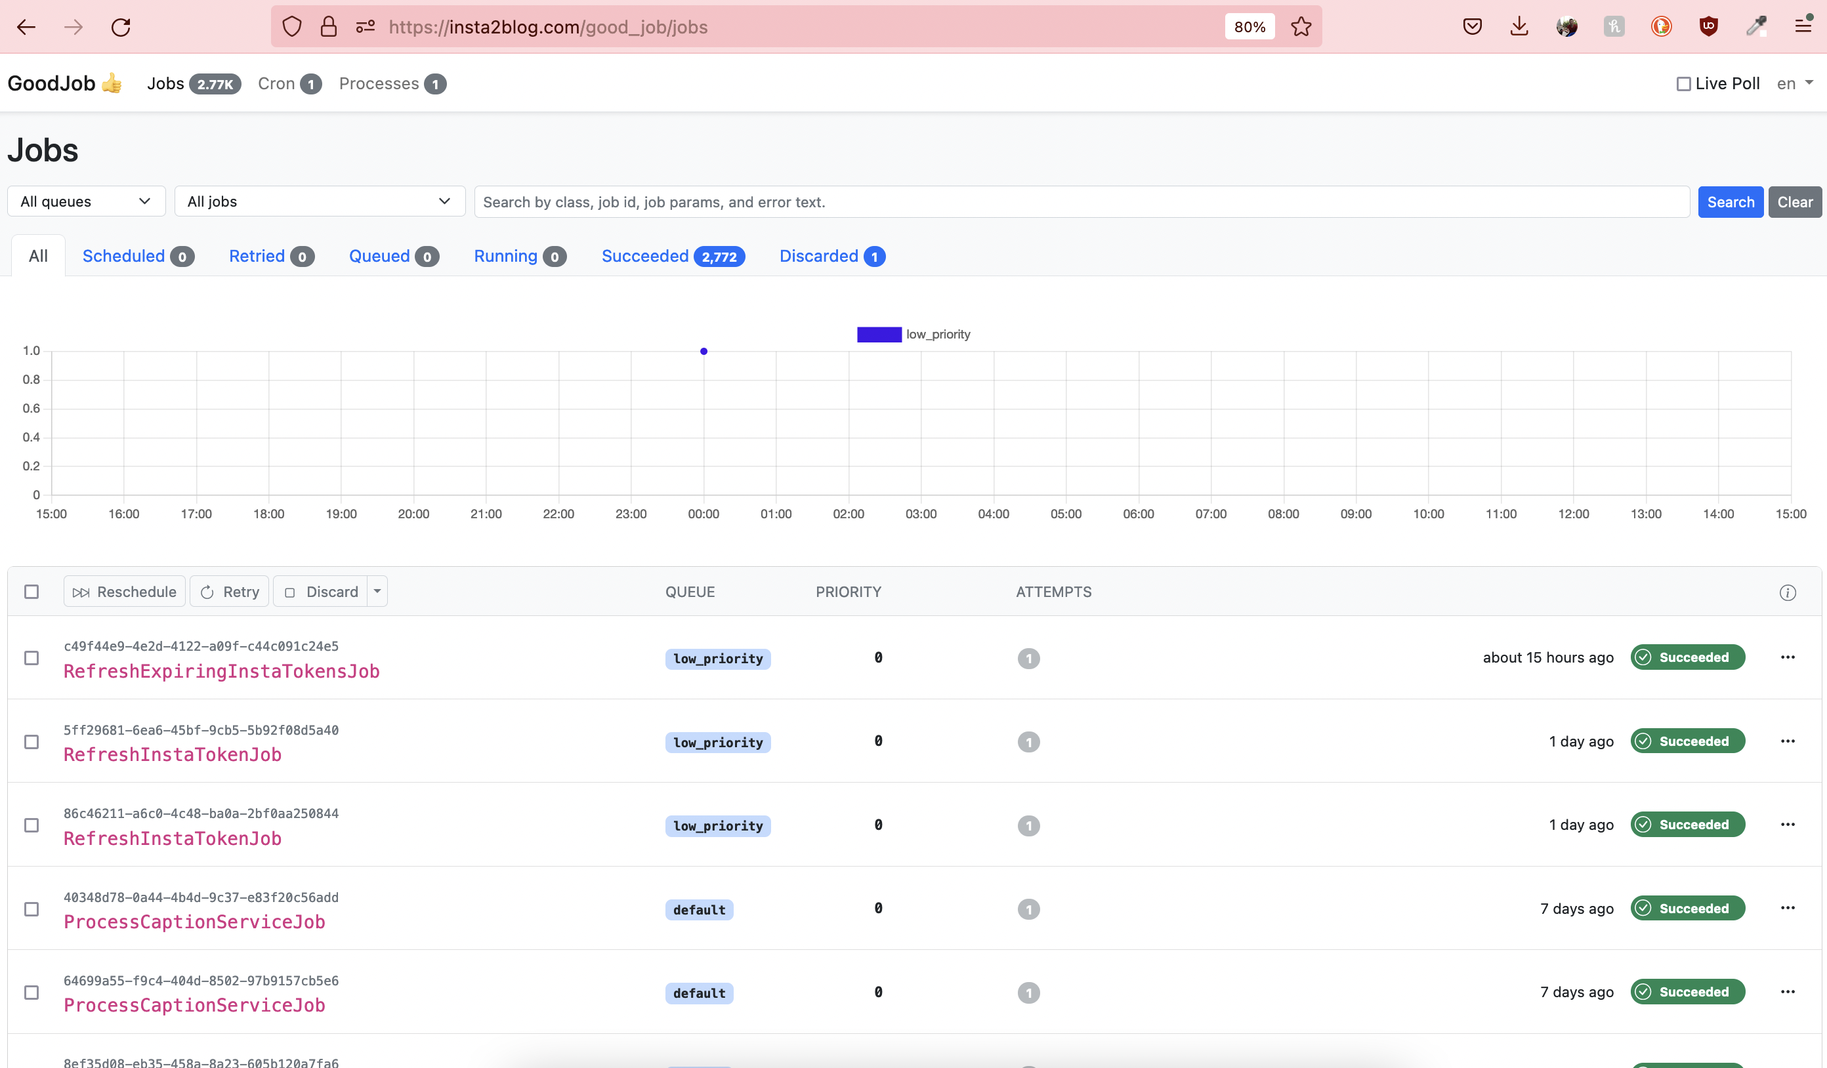Toggle the low_priority legend color swatch
1827x1068 pixels.
point(879,334)
